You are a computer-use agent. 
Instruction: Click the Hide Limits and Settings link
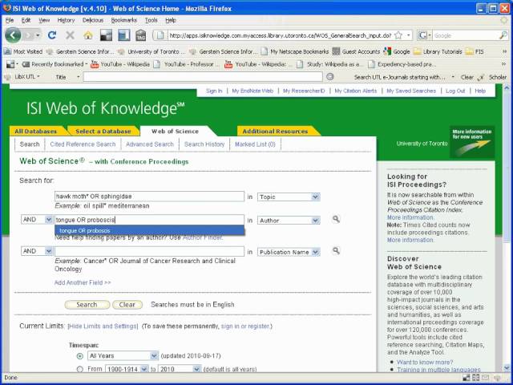(x=103, y=326)
